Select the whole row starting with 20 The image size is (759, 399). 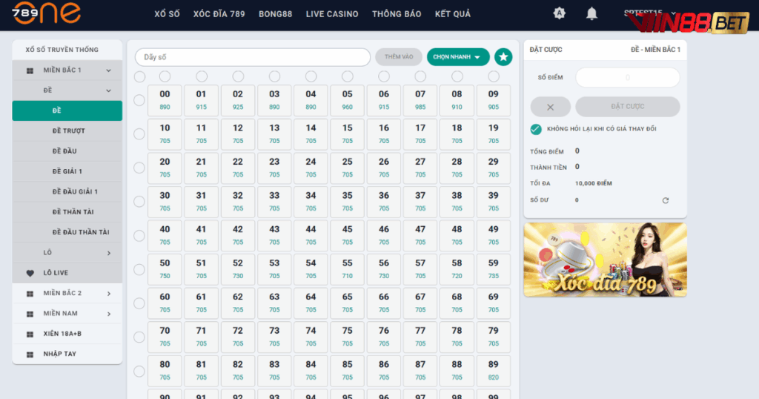(x=139, y=168)
